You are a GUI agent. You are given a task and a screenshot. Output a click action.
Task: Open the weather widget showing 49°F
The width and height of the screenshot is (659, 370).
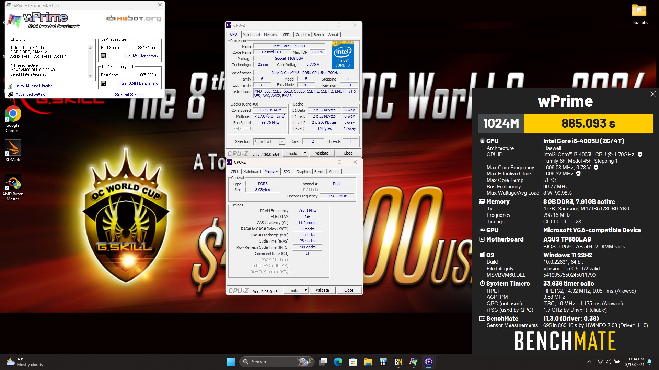25,362
